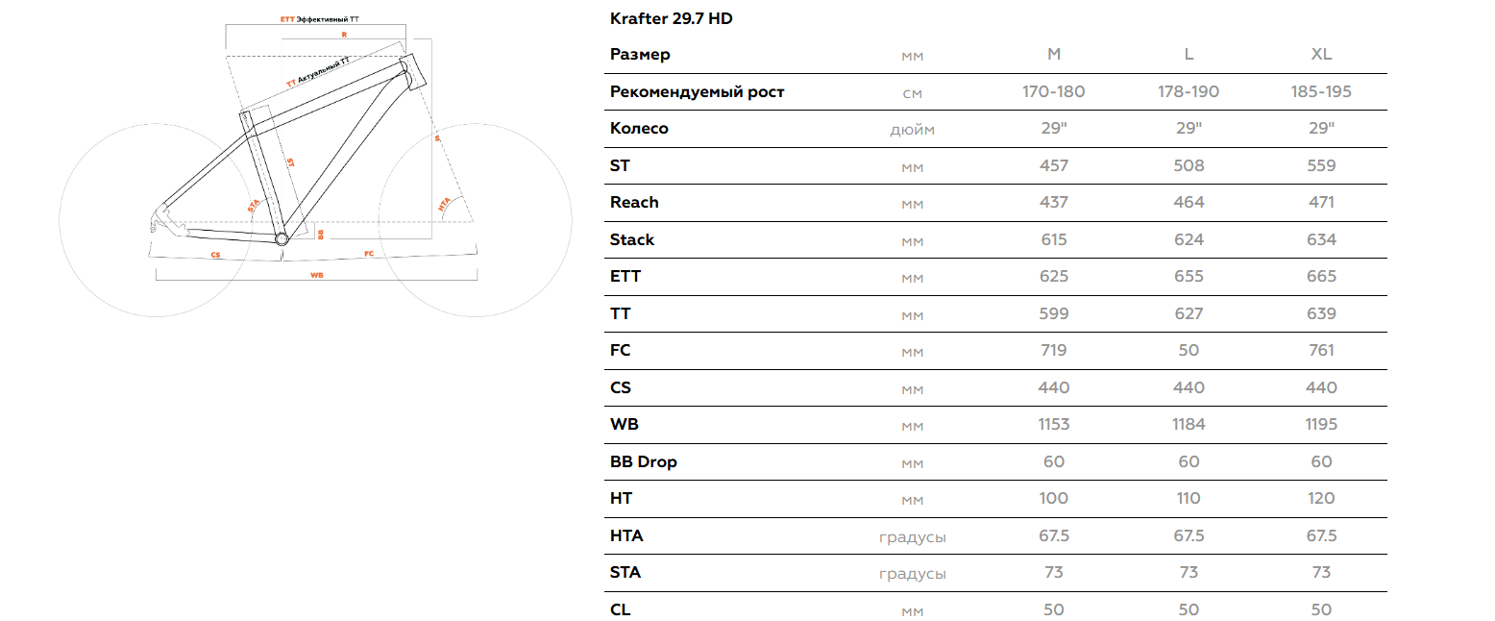Click the front wheel in the diagram

click(x=477, y=220)
